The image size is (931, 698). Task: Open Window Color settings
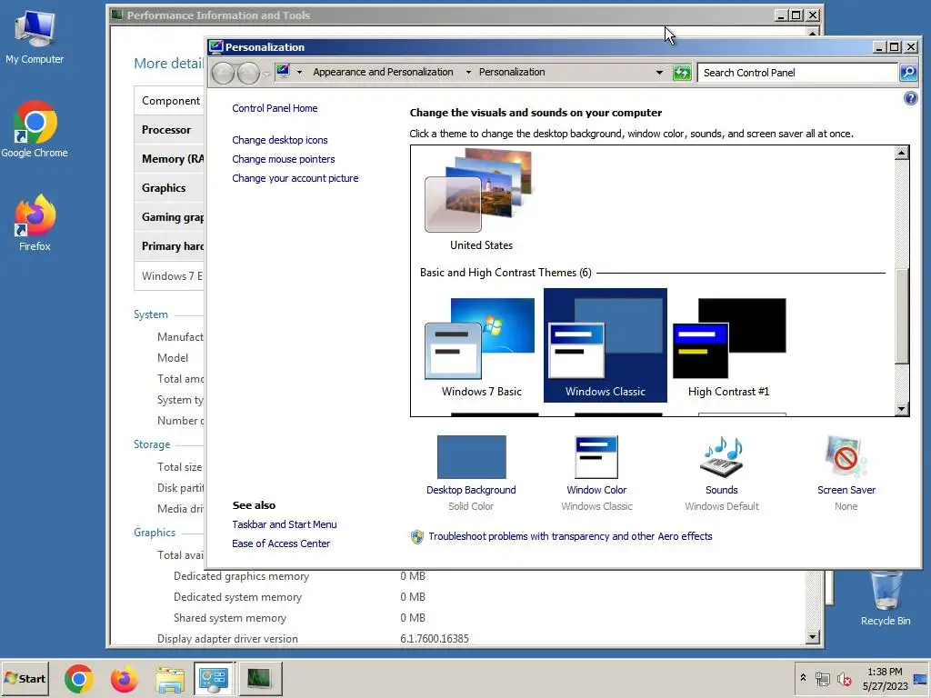(x=596, y=473)
